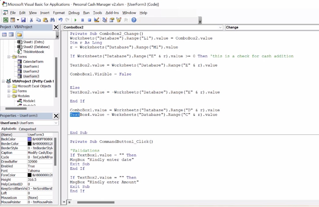Open Visual Basic Help question mark icon
319x207 pixels.
[x=134, y=20]
